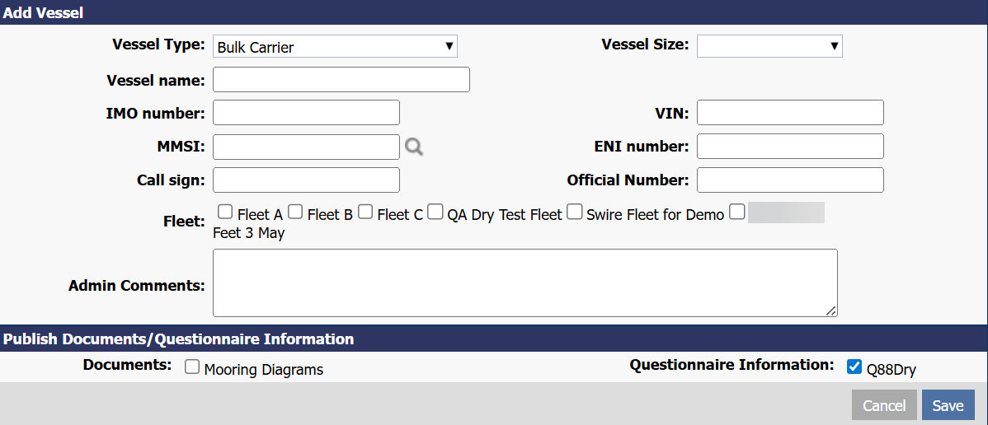Select the Call sign input box

tap(306, 180)
